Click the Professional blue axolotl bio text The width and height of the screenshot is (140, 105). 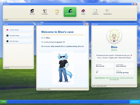(x=114, y=57)
